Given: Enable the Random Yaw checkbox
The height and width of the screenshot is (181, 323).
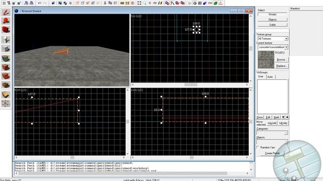Looking at the screenshot, I should pyautogui.click(x=258, y=147).
